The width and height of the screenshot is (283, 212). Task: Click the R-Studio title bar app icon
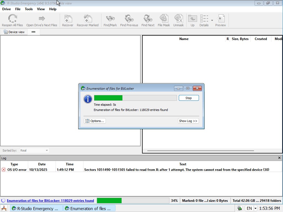click(3, 3)
